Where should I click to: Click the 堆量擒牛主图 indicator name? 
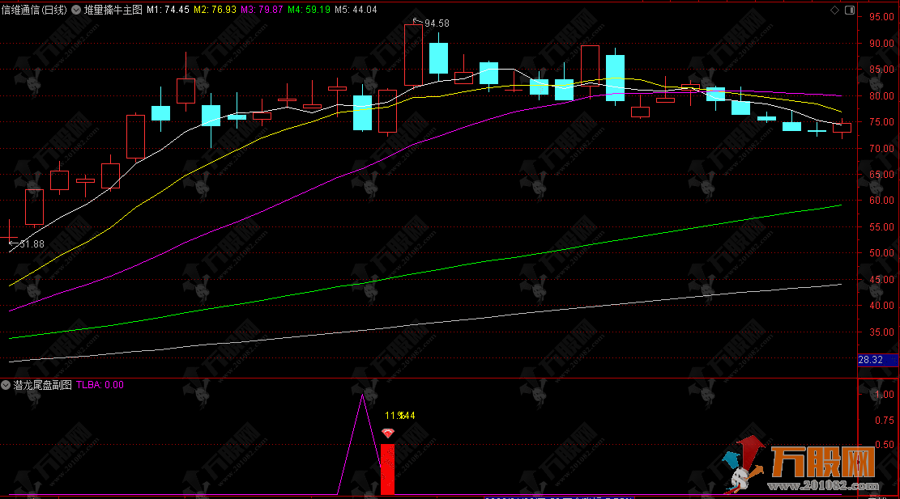[x=113, y=11]
